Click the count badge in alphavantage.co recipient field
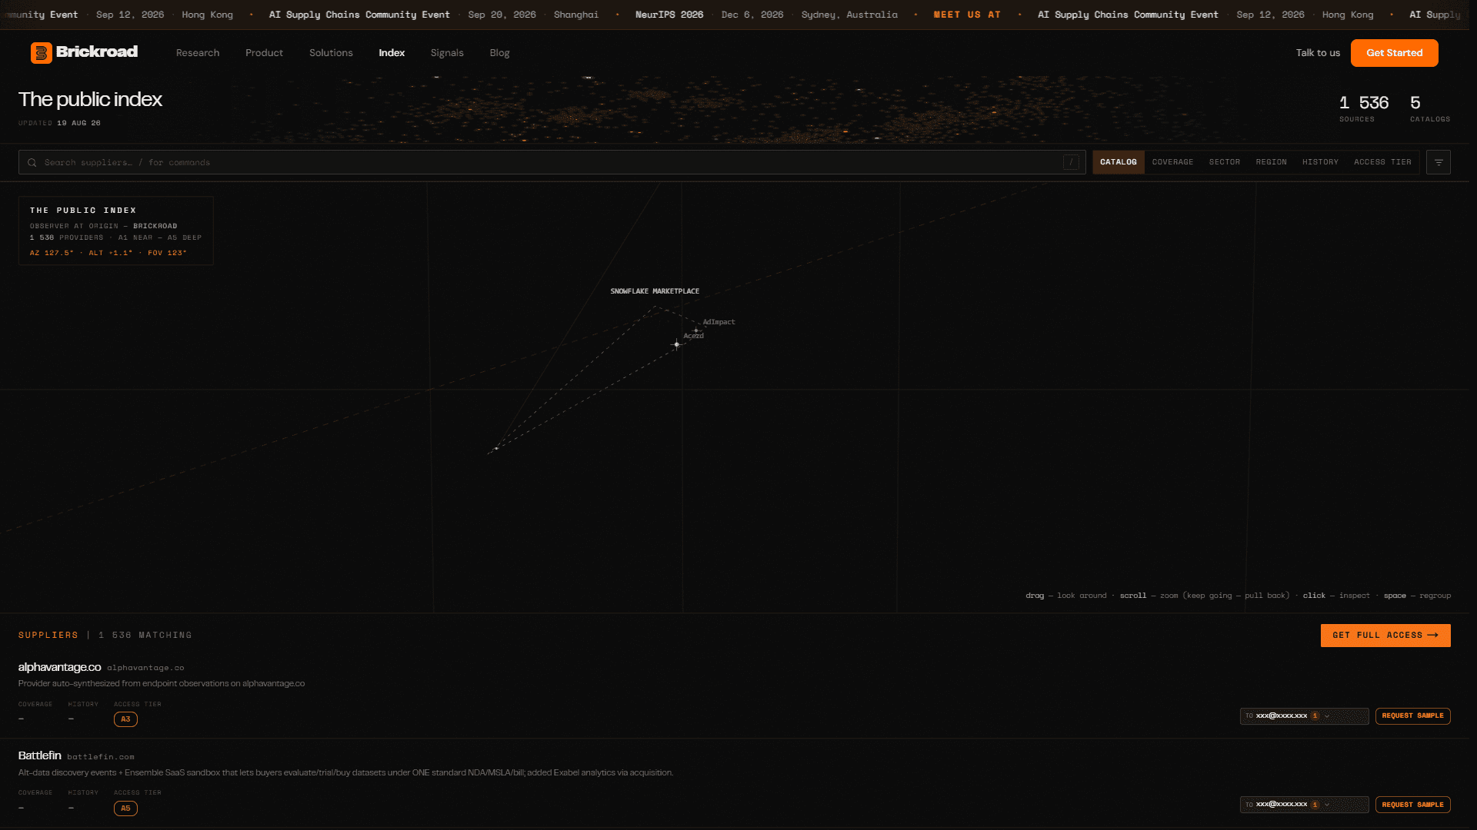The height and width of the screenshot is (830, 1477). [x=1315, y=716]
